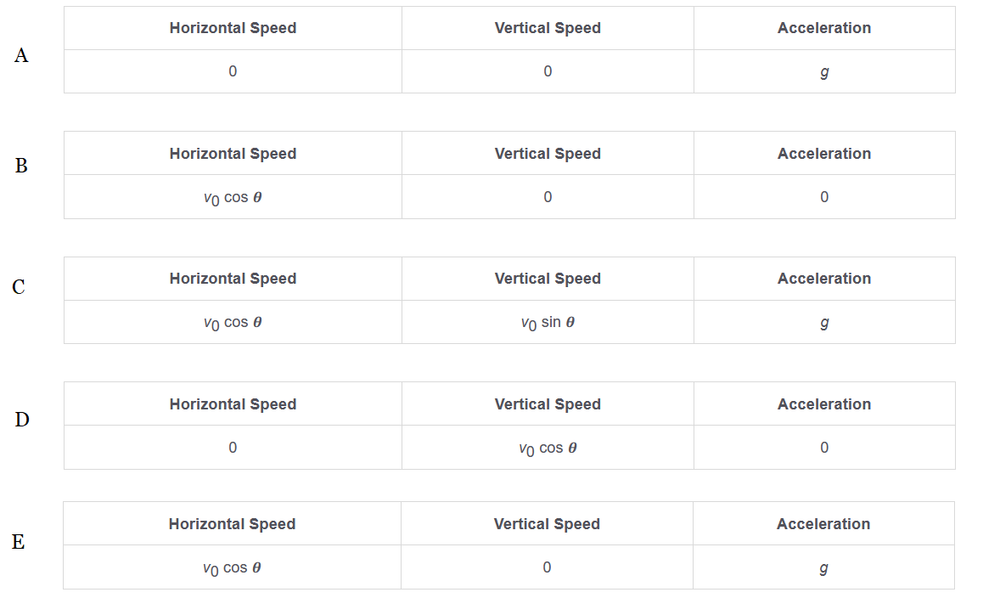Select answer option letter D
This screenshot has width=1000, height=615.
pyautogui.click(x=22, y=419)
